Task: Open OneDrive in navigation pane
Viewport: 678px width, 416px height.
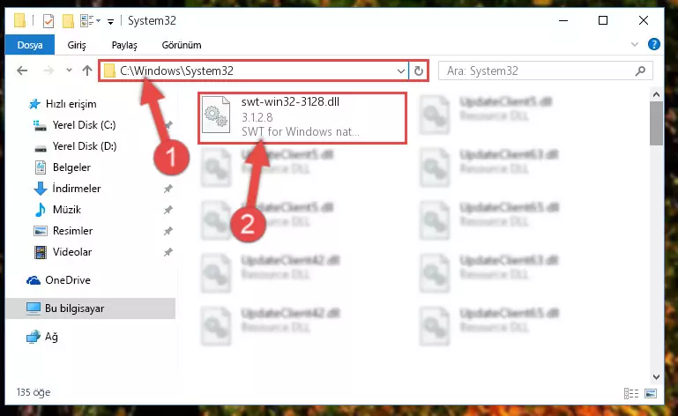Action: (x=68, y=280)
